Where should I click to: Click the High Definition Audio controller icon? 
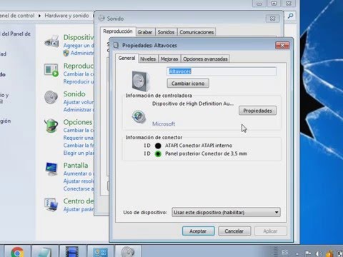[x=139, y=117]
